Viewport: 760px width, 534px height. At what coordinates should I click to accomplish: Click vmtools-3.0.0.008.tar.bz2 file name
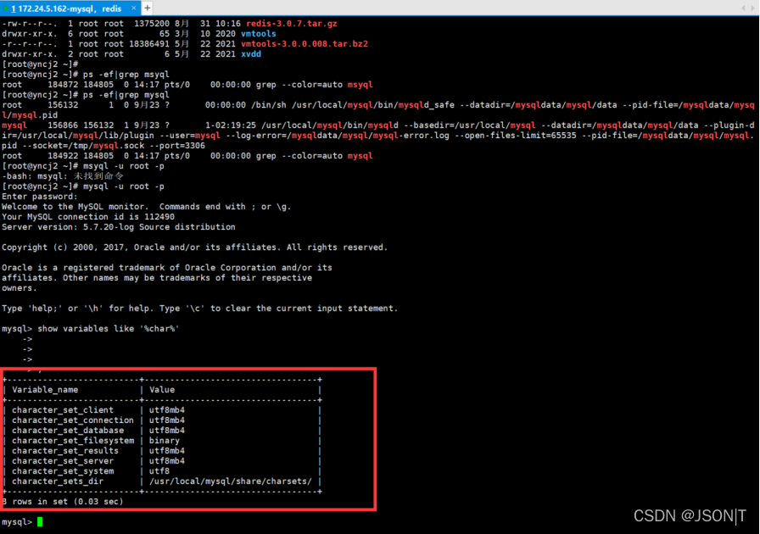(305, 43)
